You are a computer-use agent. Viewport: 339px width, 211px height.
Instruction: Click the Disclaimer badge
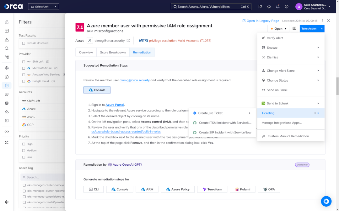302,165
